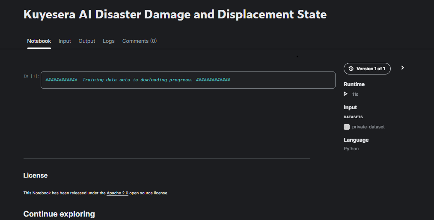This screenshot has width=434, height=220.
Task: Select the Output tab
Action: [87, 41]
